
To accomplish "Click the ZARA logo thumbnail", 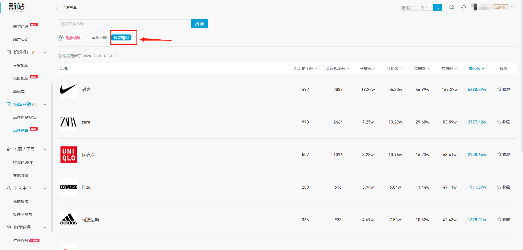I will coord(69,122).
